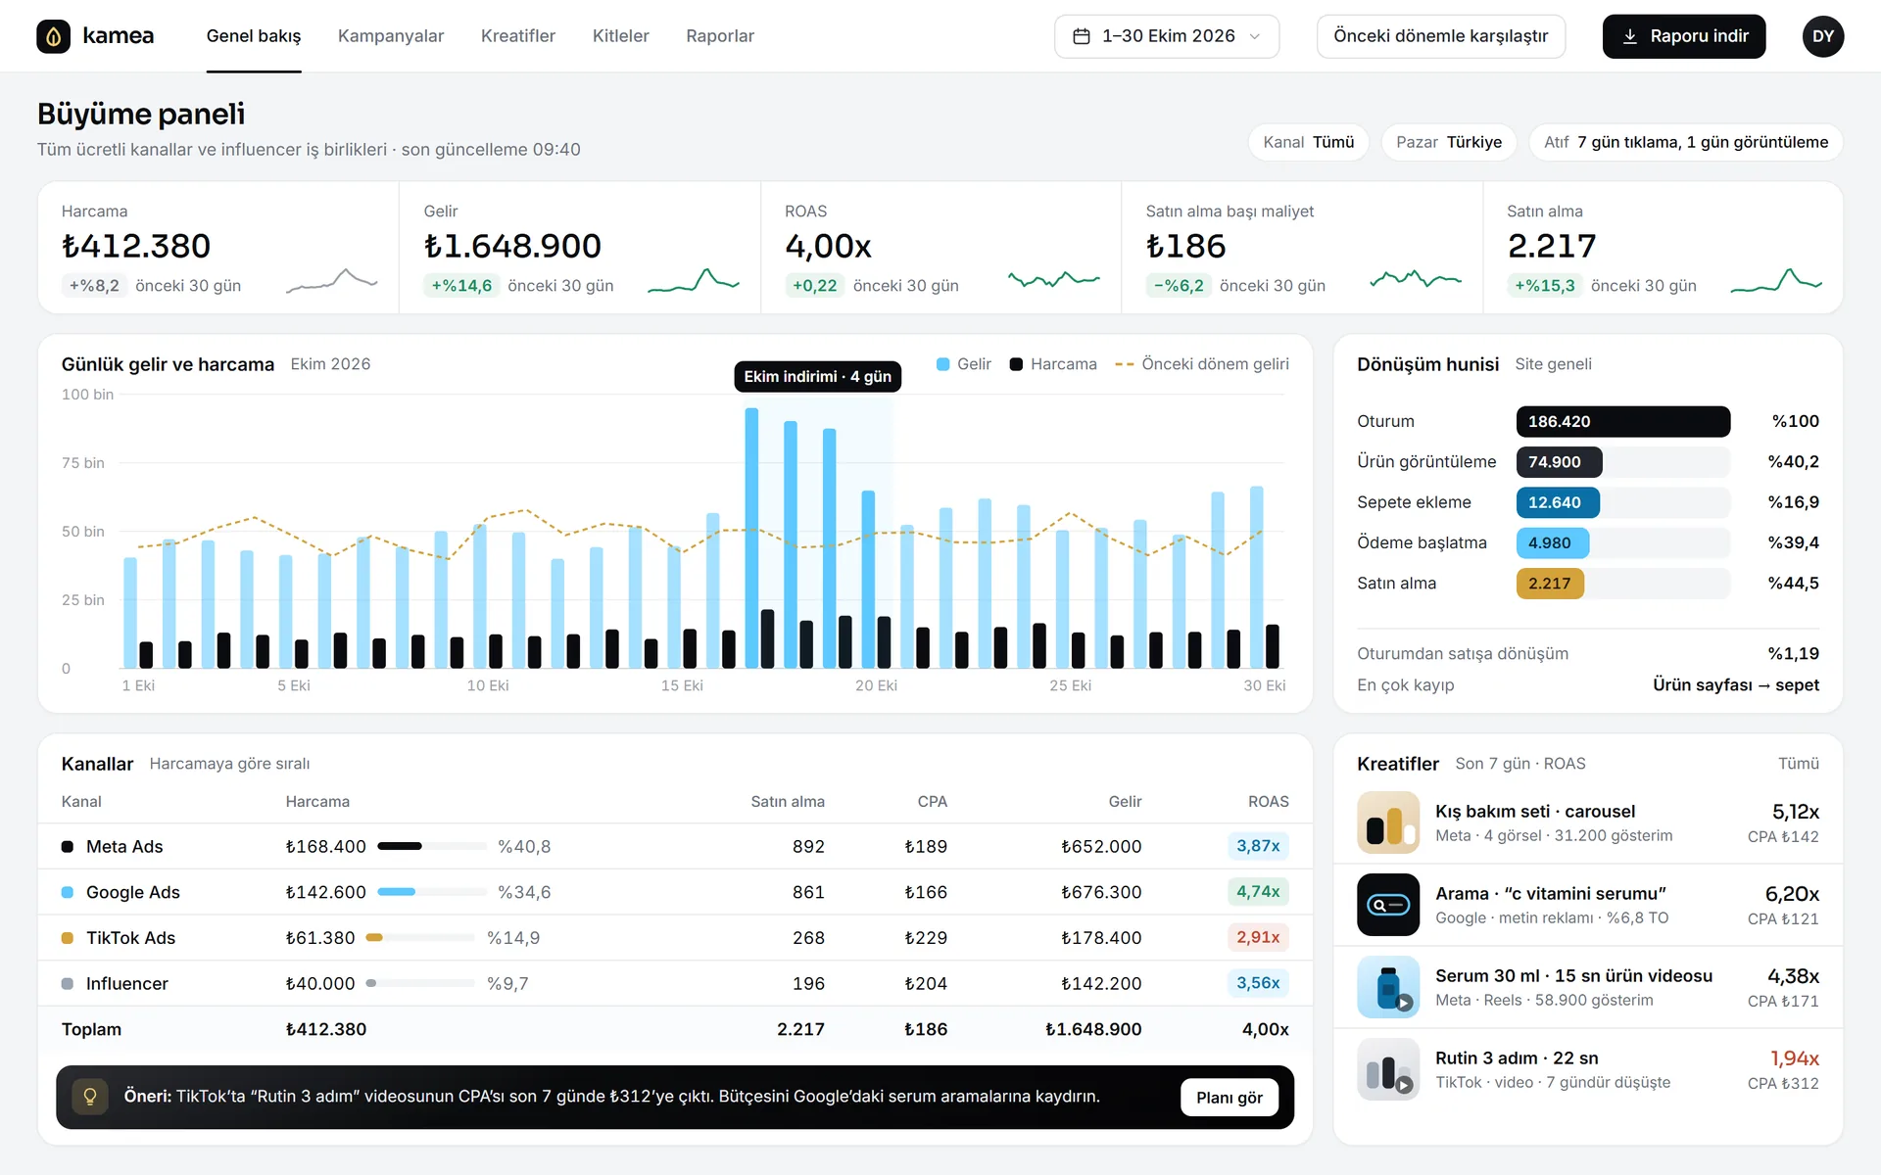Screen dimensions: 1881x1175
Task: Click the Satın alma card sparkline
Action: coord(1776,281)
